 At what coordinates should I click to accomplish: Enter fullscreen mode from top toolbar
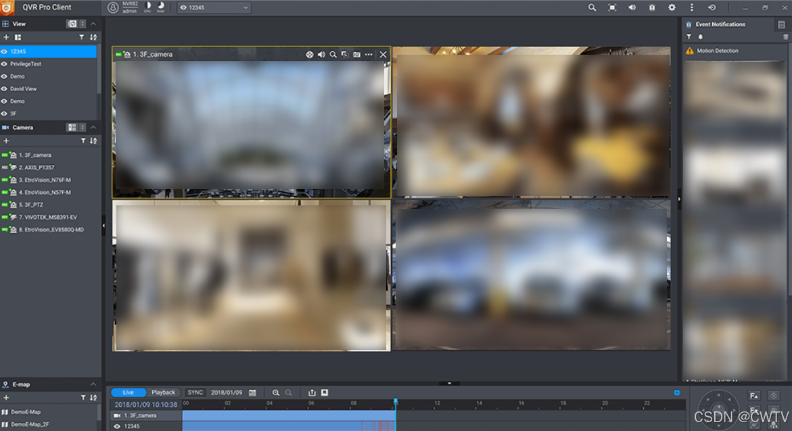tap(612, 7)
